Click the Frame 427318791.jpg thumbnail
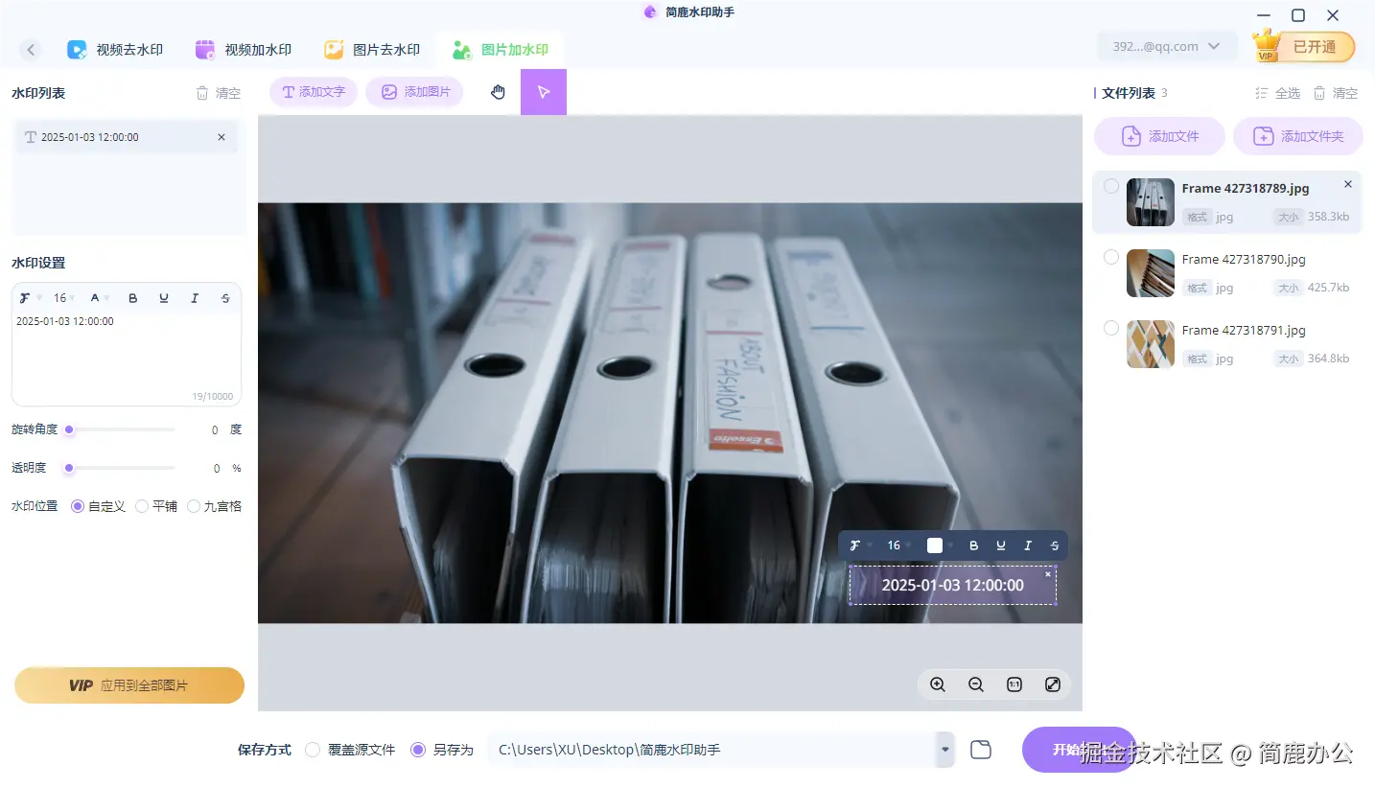The width and height of the screenshot is (1375, 788). 1150,344
